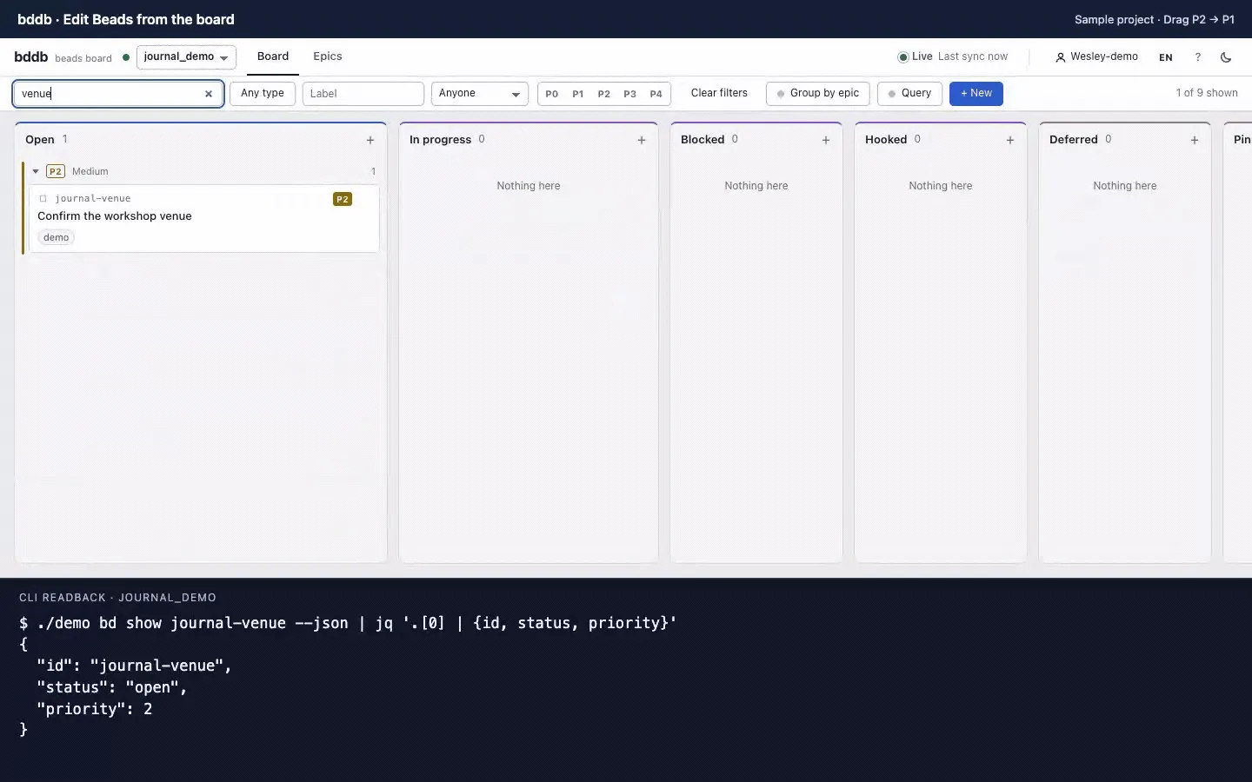Collapse the P2 Medium group
The width and height of the screenshot is (1252, 782).
click(x=36, y=171)
